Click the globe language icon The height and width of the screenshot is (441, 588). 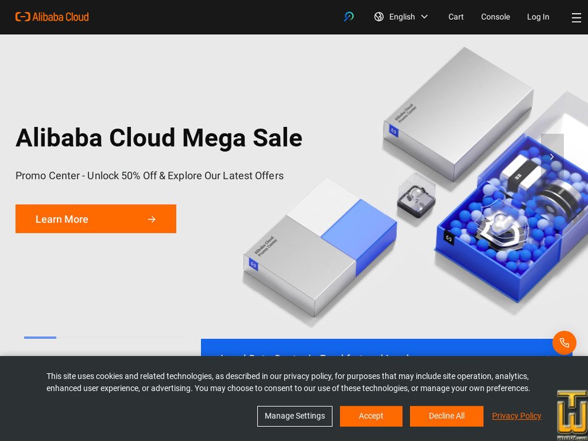click(x=379, y=17)
